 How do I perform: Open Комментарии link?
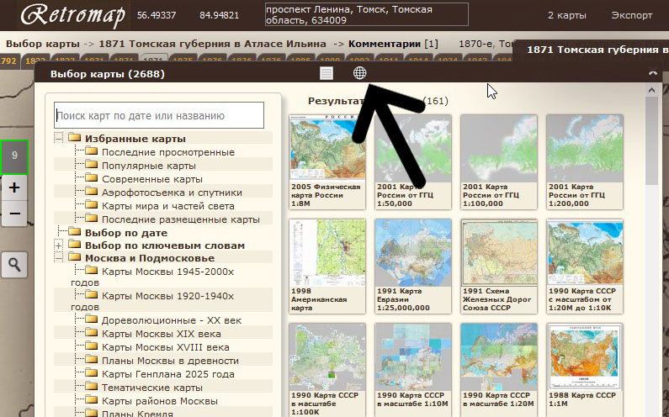pos(385,44)
